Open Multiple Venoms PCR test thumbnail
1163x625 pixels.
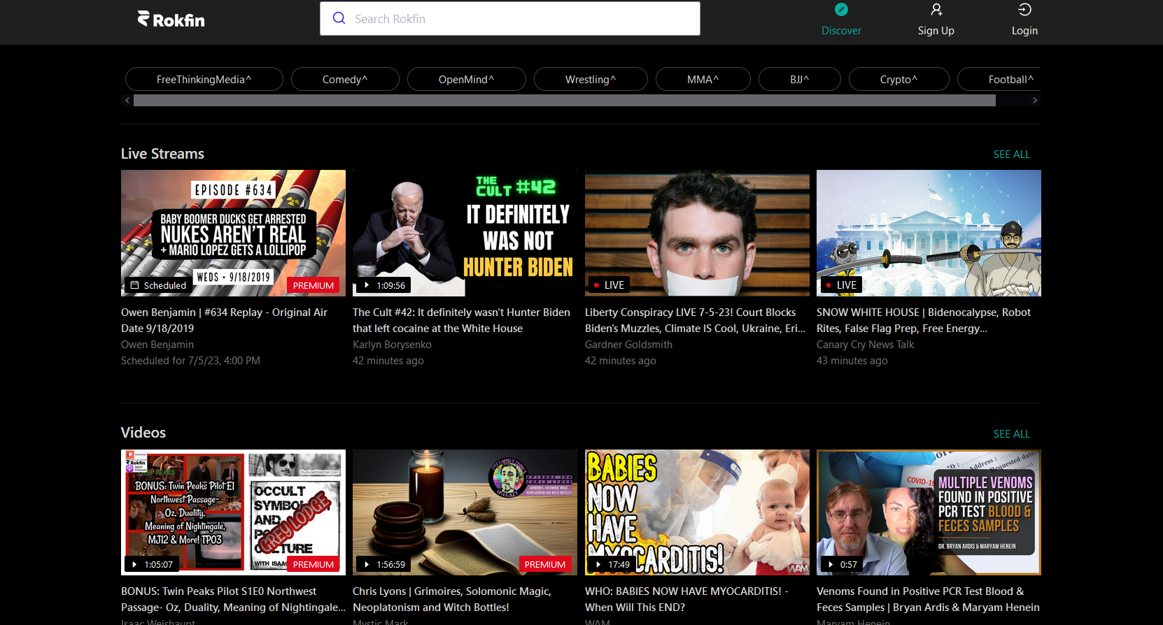pos(929,512)
